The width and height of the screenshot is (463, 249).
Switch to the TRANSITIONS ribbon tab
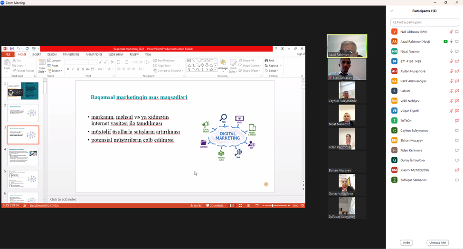coord(71,55)
